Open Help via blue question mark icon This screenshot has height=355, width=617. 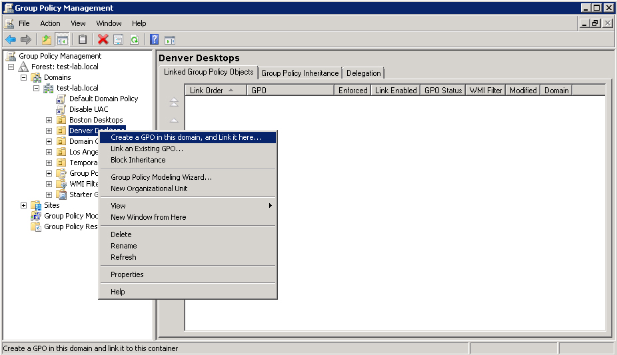pos(154,40)
